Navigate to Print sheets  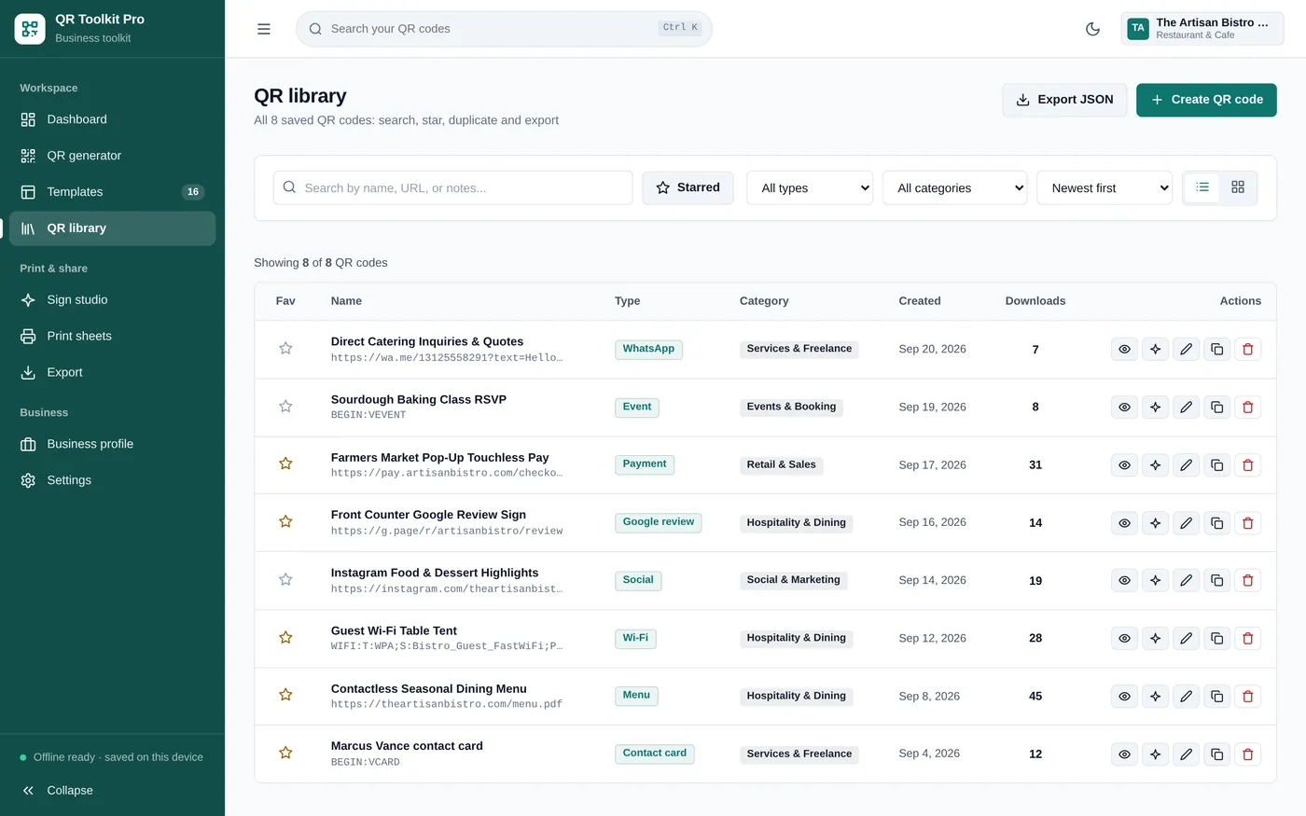click(x=112, y=336)
